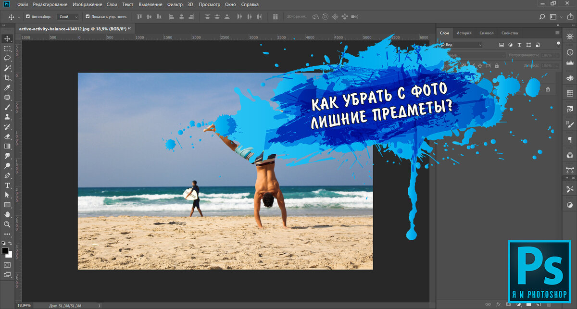577x309 pixels.
Task: Click the lock icon on the layer
Action: [x=548, y=89]
